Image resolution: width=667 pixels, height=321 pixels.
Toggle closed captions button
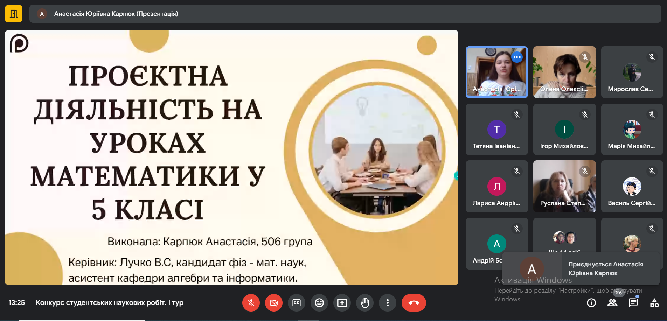[x=297, y=303]
